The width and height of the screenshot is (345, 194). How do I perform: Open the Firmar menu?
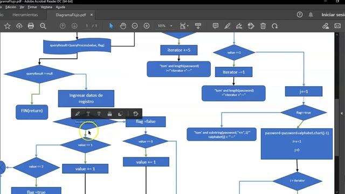(x=32, y=7)
